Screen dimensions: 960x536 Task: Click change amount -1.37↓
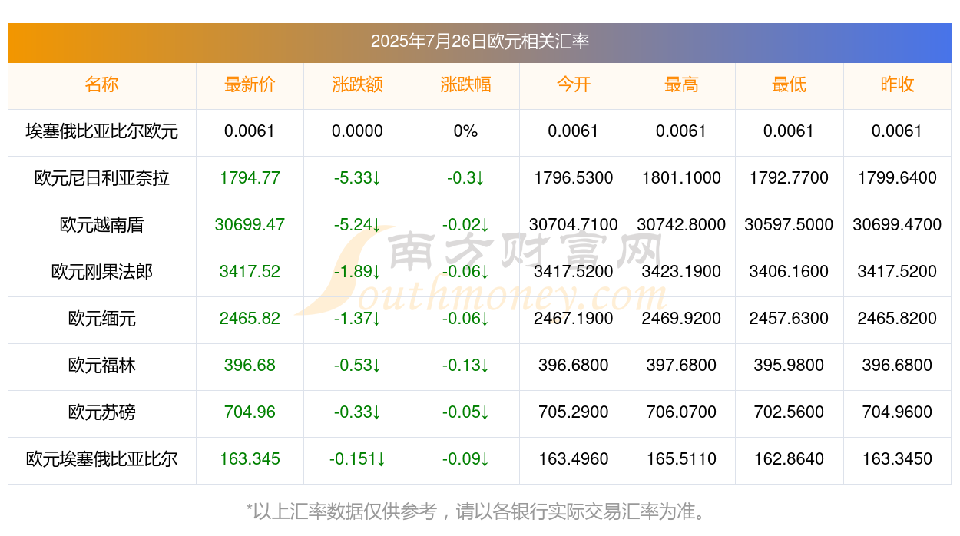pyautogui.click(x=358, y=319)
